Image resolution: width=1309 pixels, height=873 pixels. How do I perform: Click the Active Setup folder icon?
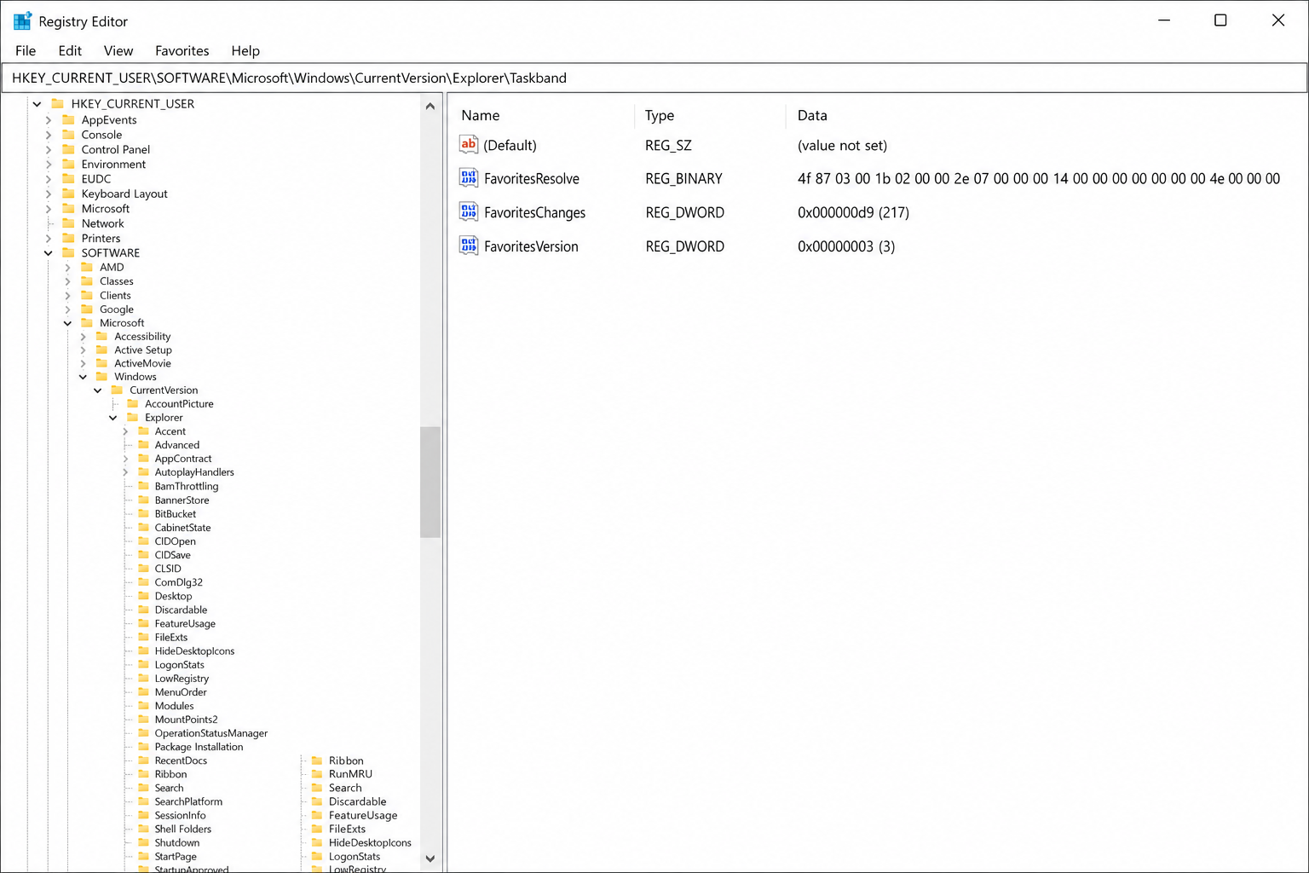pyautogui.click(x=102, y=350)
